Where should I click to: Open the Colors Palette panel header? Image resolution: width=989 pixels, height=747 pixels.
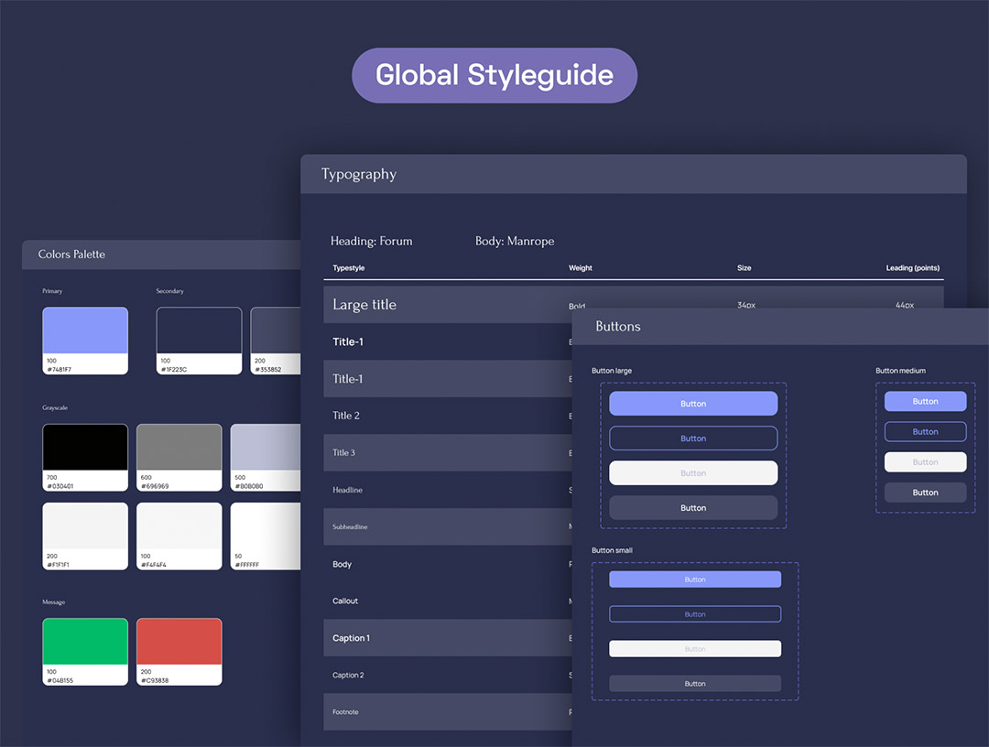pyautogui.click(x=161, y=254)
